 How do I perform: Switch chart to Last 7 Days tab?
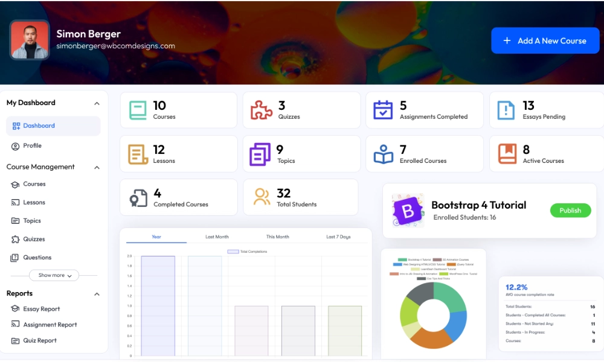coord(338,237)
